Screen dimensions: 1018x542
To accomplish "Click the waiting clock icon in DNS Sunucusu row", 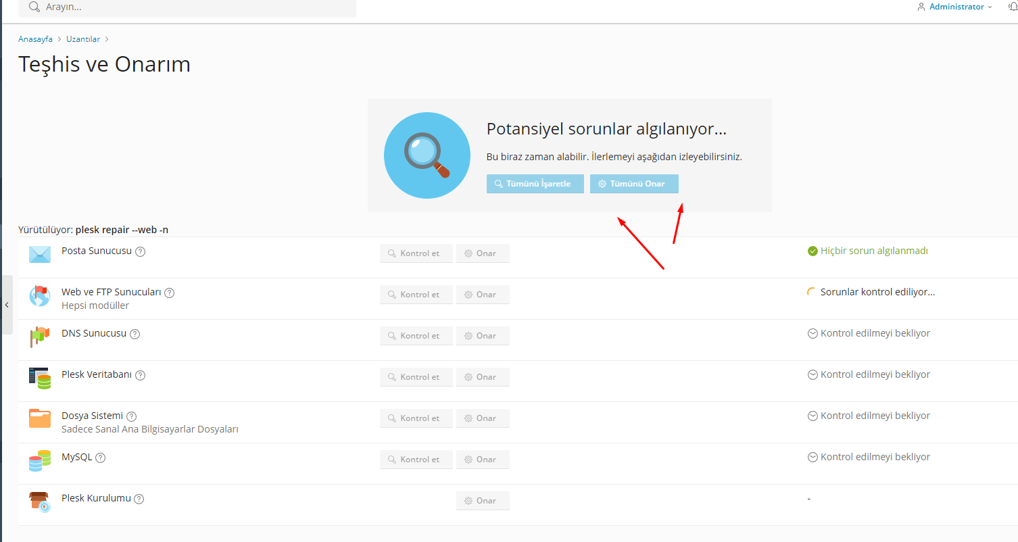I will [x=813, y=333].
